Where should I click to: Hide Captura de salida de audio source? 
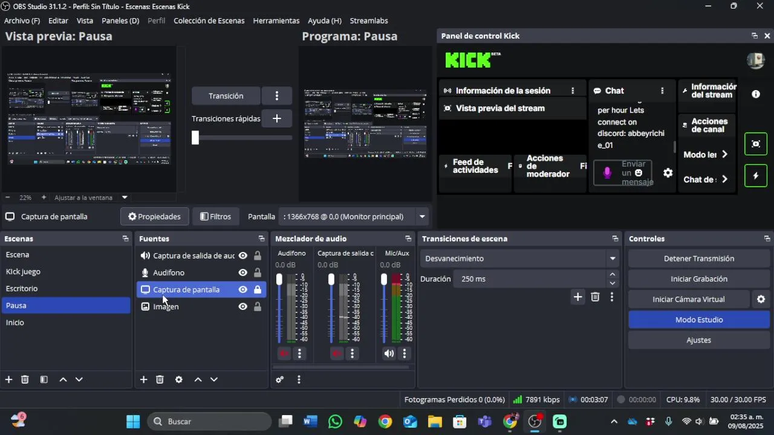(242, 256)
